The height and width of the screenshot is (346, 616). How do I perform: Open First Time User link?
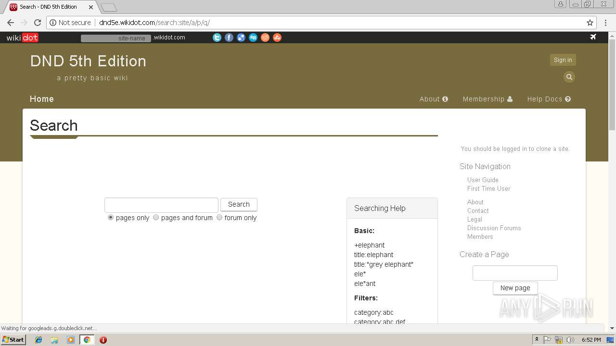(488, 188)
